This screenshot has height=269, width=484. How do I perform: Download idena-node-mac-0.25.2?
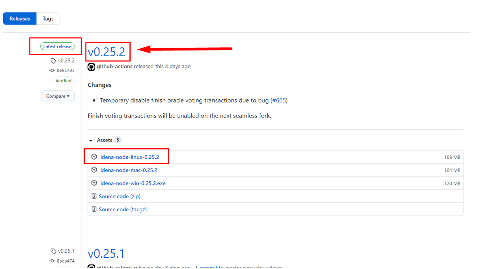(x=129, y=170)
